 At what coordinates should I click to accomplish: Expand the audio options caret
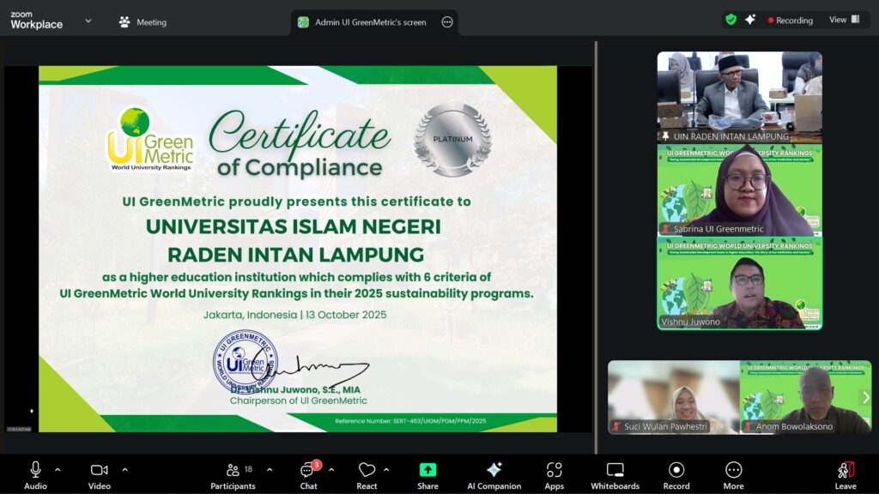tap(58, 469)
